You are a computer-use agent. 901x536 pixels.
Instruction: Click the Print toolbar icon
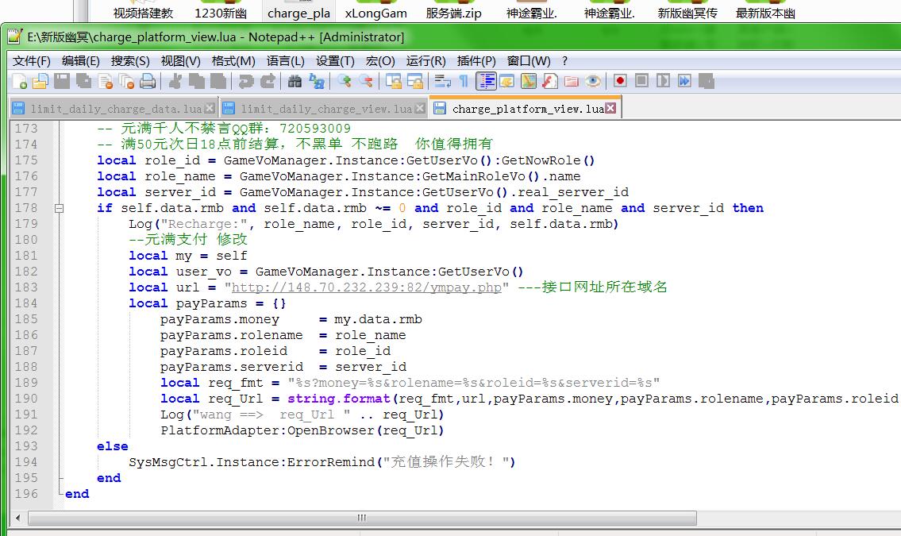click(x=148, y=81)
